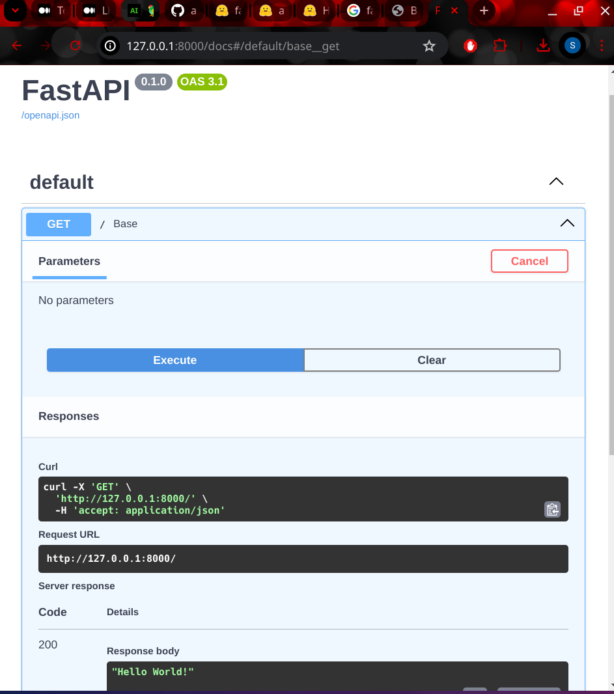Select the Parameters tab
614x694 pixels.
coord(69,261)
